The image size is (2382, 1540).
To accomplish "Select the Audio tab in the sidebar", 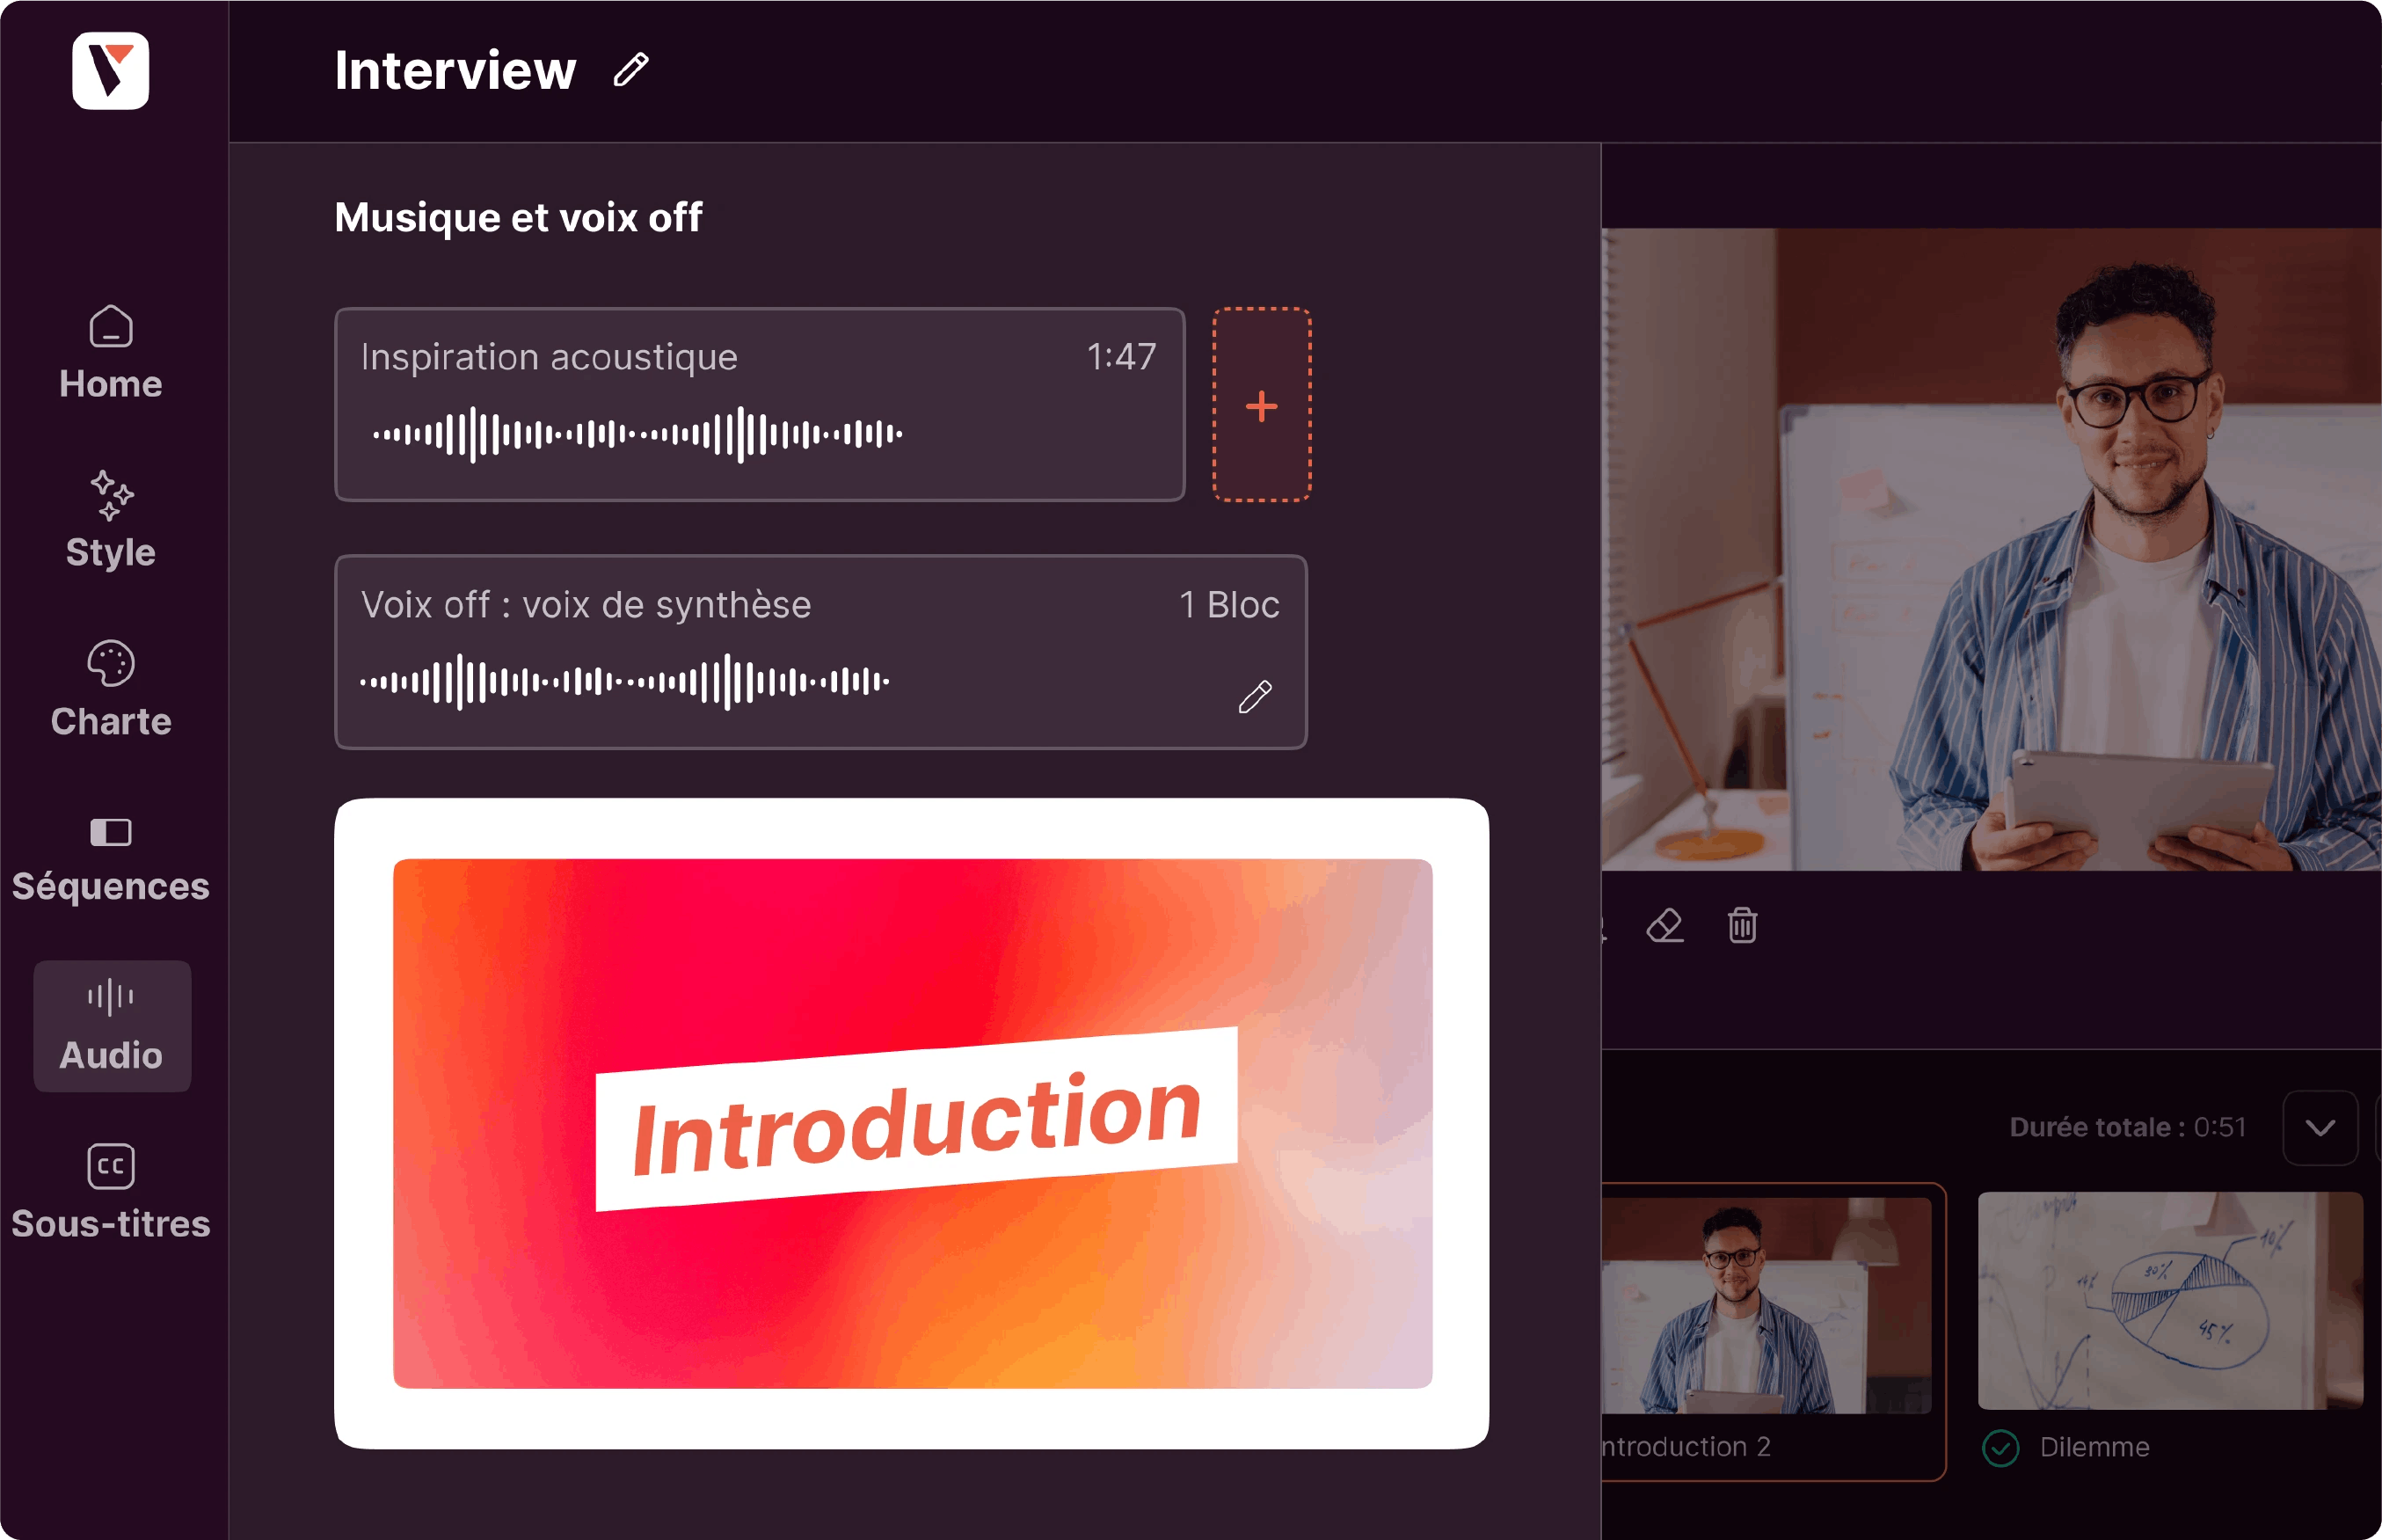I will click(x=111, y=1026).
